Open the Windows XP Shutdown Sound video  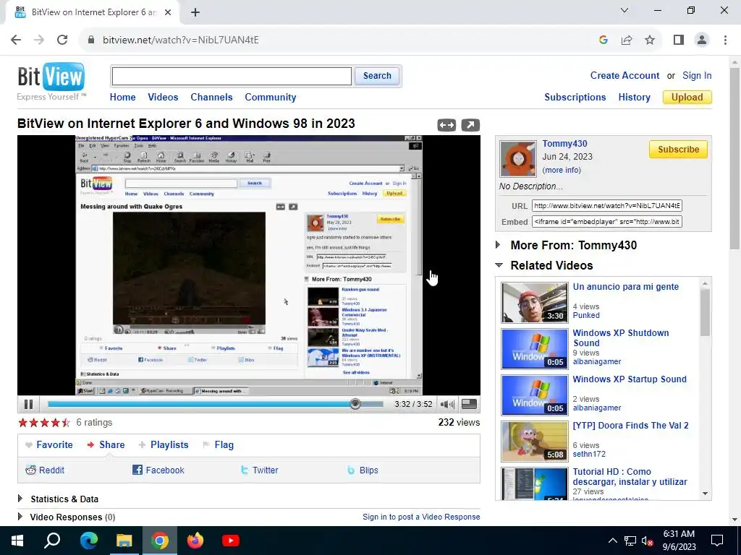pyautogui.click(x=620, y=338)
